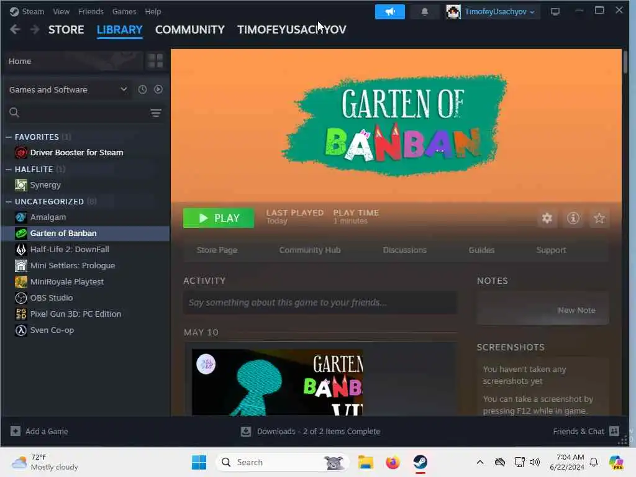Open the TIMOFEYUSACHYOV profile section

292,30
